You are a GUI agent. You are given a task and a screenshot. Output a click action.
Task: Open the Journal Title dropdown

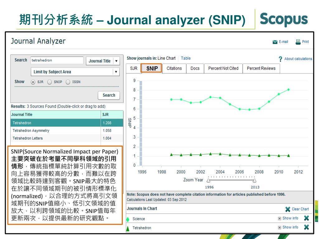click(x=103, y=61)
